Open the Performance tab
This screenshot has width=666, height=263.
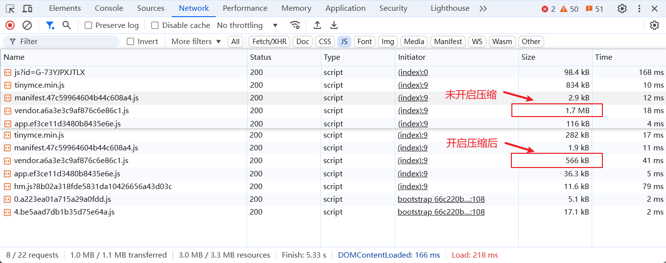(245, 8)
